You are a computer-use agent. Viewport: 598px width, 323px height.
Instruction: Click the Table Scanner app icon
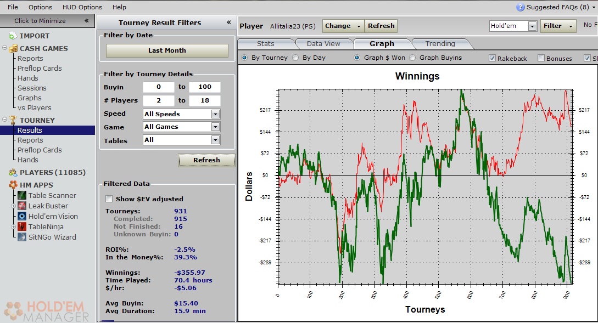click(21, 196)
